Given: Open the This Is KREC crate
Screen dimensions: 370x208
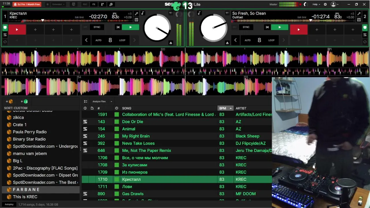Looking at the screenshot, I should [x=25, y=197].
